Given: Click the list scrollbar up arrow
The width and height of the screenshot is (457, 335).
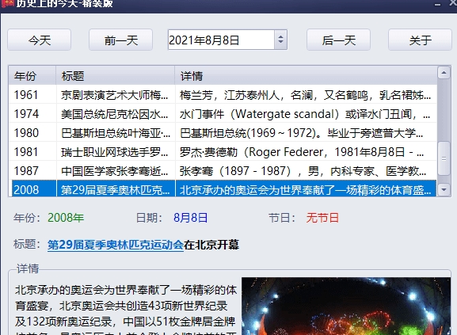Looking at the screenshot, I should pos(444,73).
